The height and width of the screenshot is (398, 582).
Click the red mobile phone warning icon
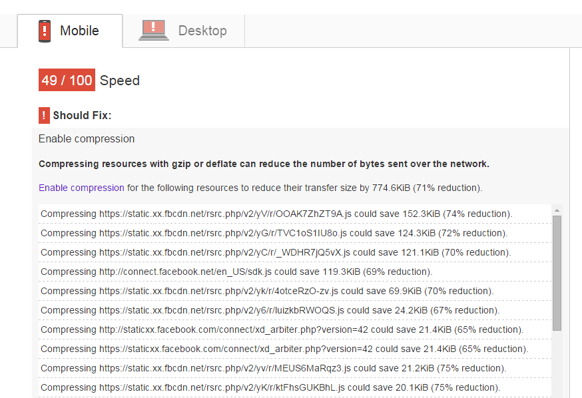[45, 31]
